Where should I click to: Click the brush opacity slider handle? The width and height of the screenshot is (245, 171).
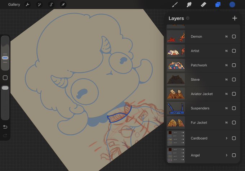[5, 88]
